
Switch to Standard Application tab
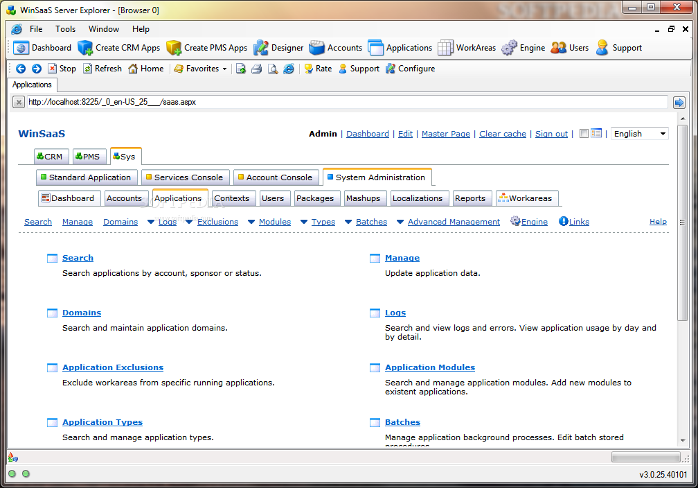coord(87,177)
